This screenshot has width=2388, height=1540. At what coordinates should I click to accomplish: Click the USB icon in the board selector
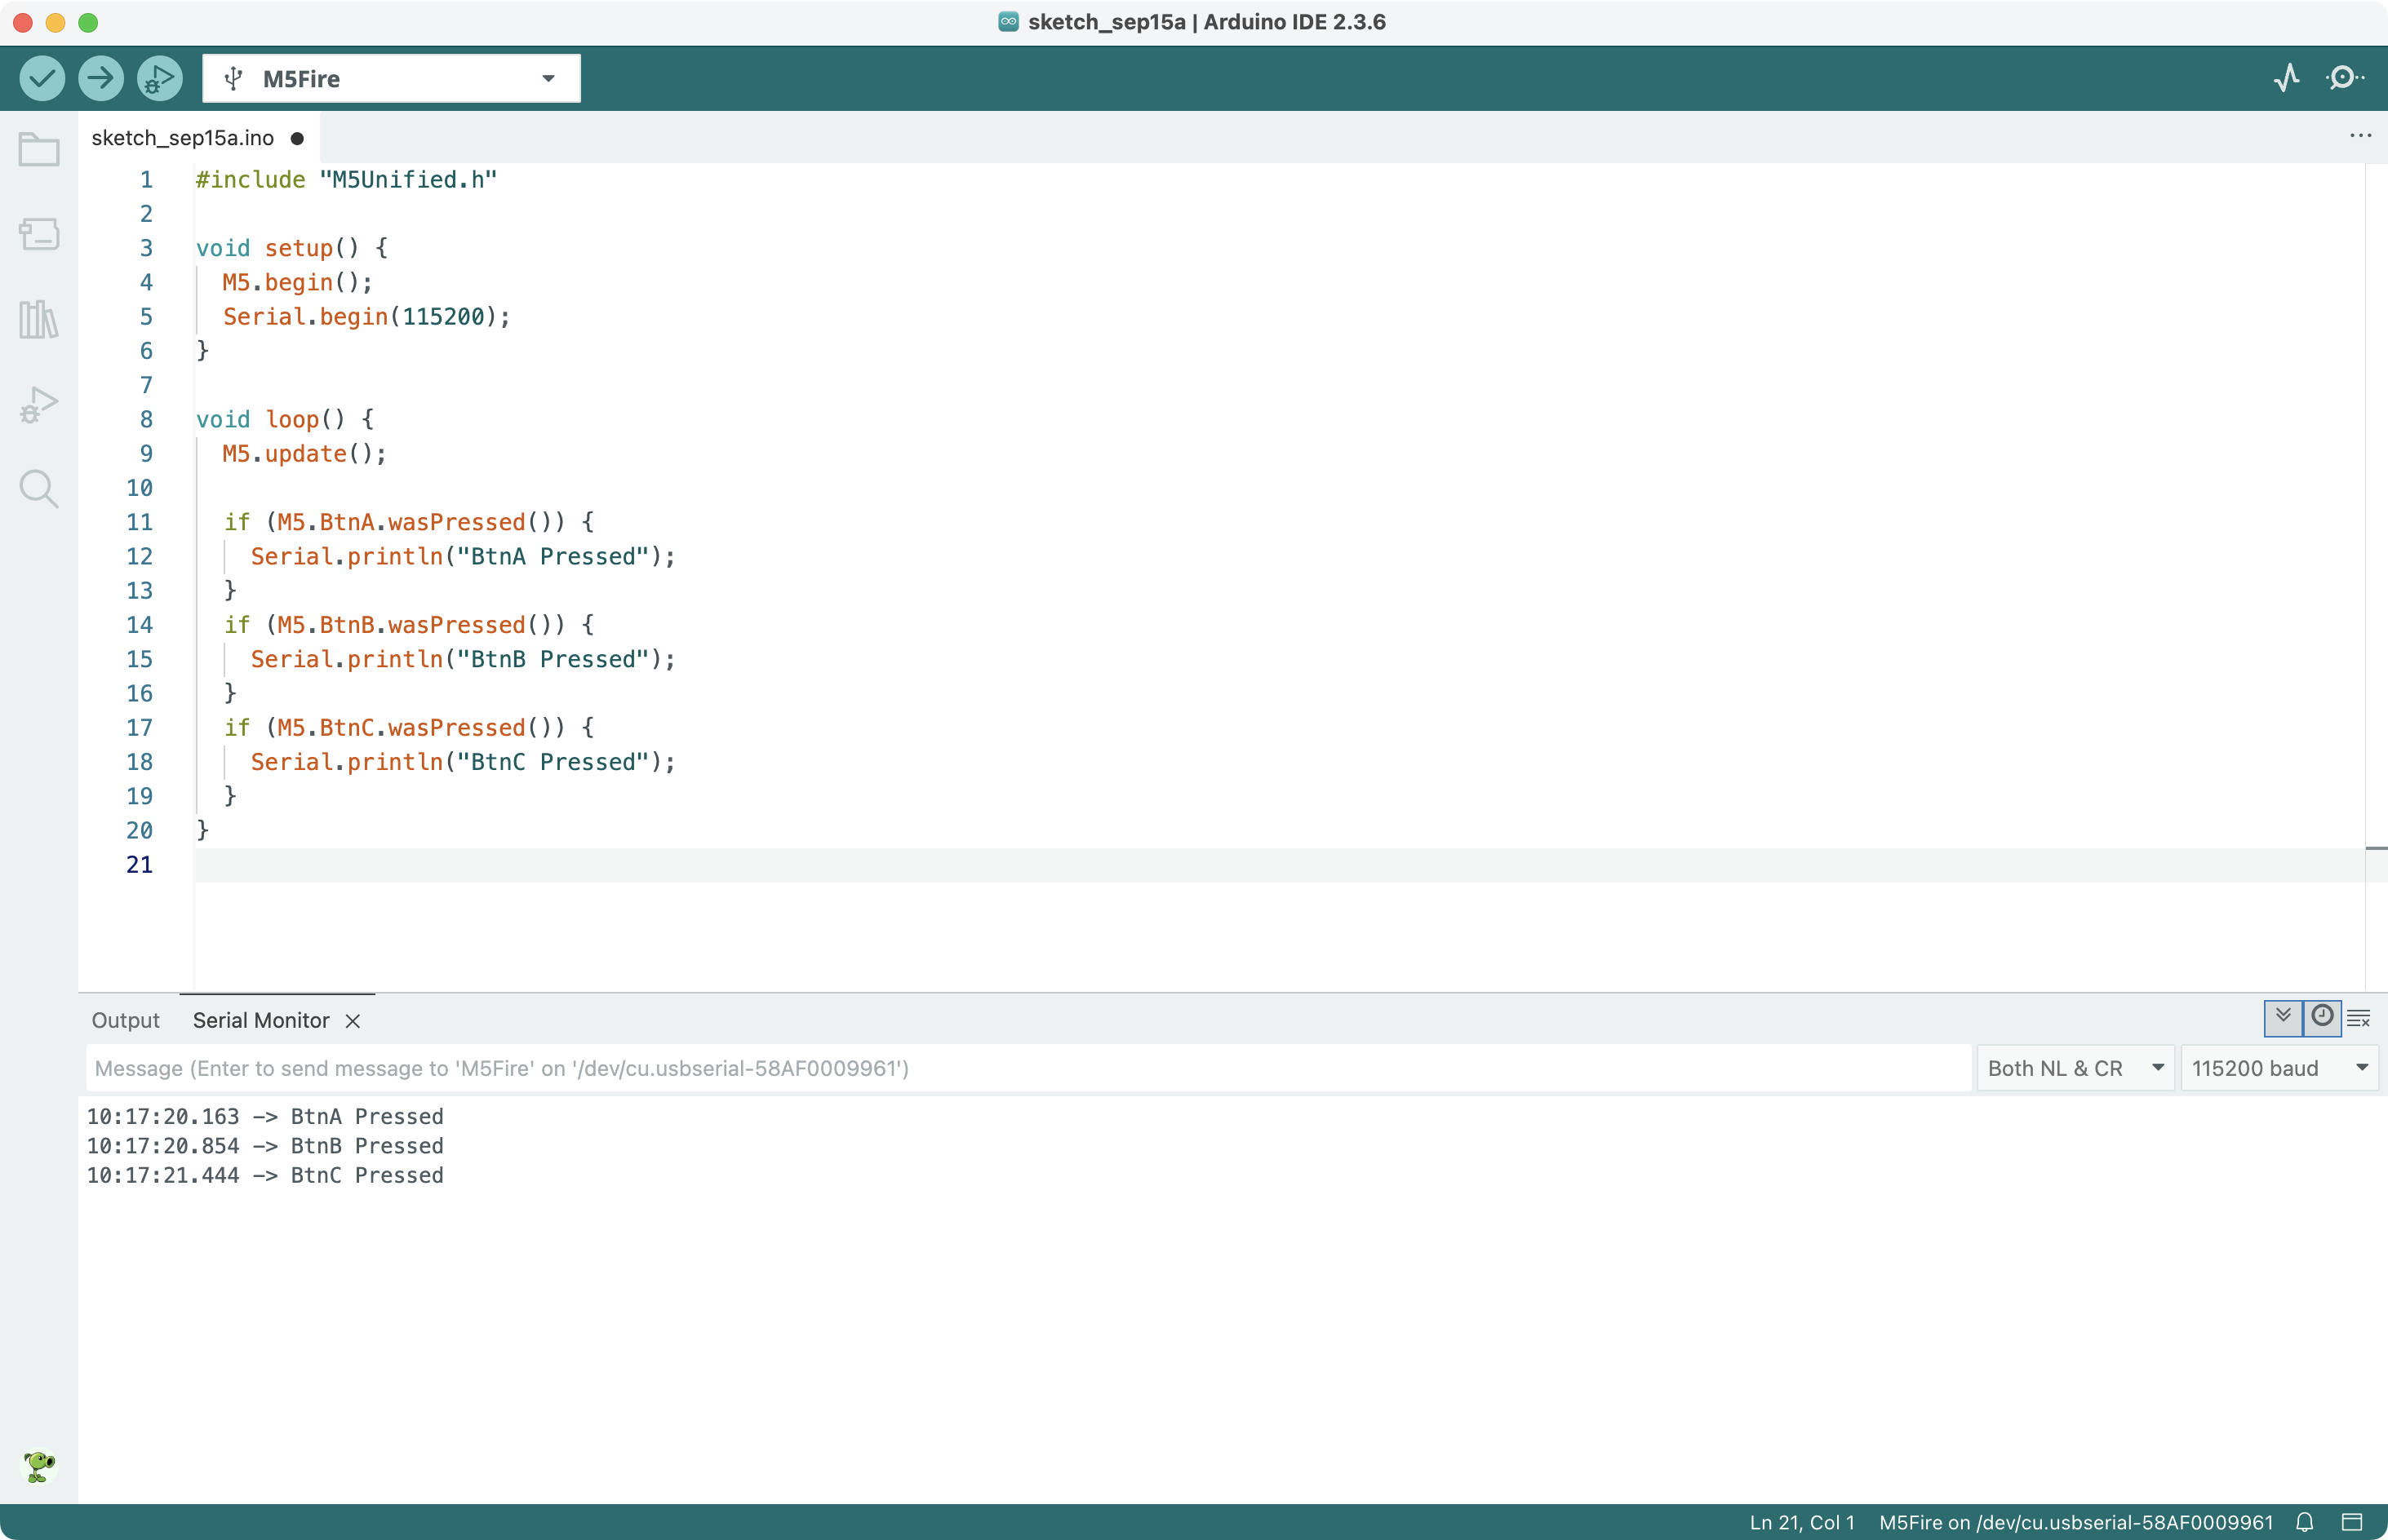pos(233,78)
